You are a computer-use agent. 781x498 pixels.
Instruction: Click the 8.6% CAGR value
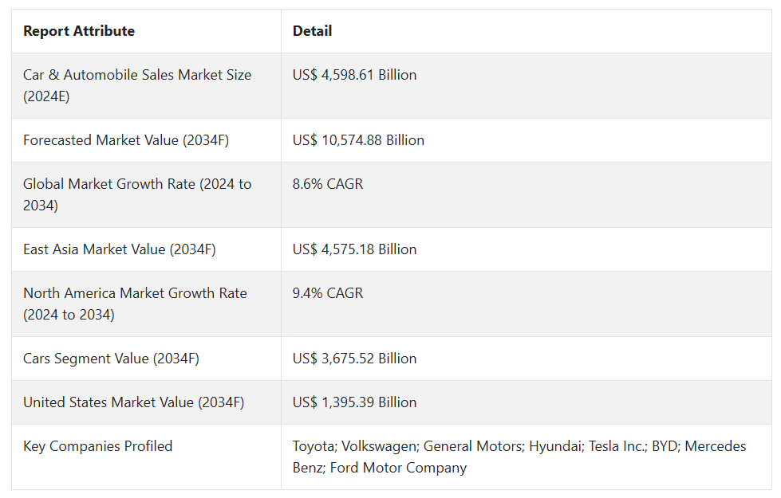(327, 184)
